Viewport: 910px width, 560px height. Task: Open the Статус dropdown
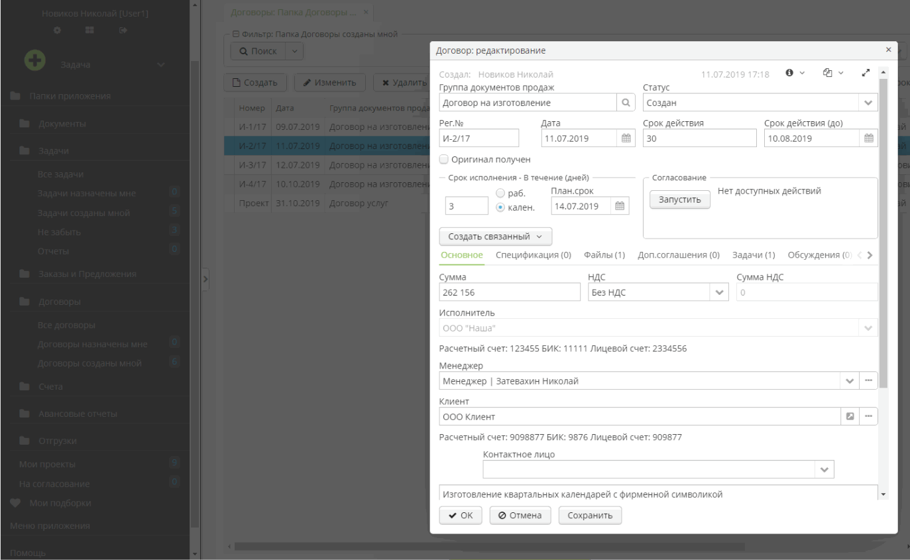coord(868,103)
